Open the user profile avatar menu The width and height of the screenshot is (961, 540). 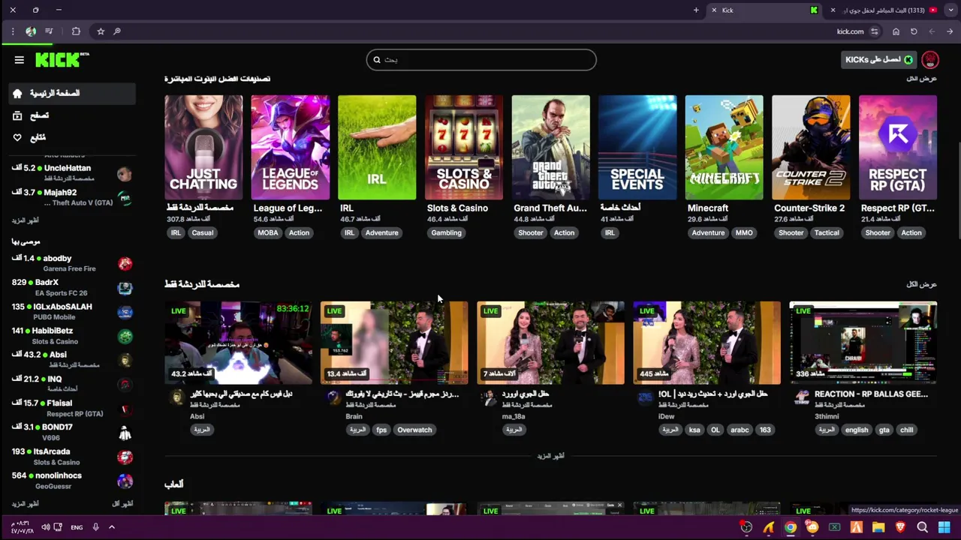click(930, 60)
